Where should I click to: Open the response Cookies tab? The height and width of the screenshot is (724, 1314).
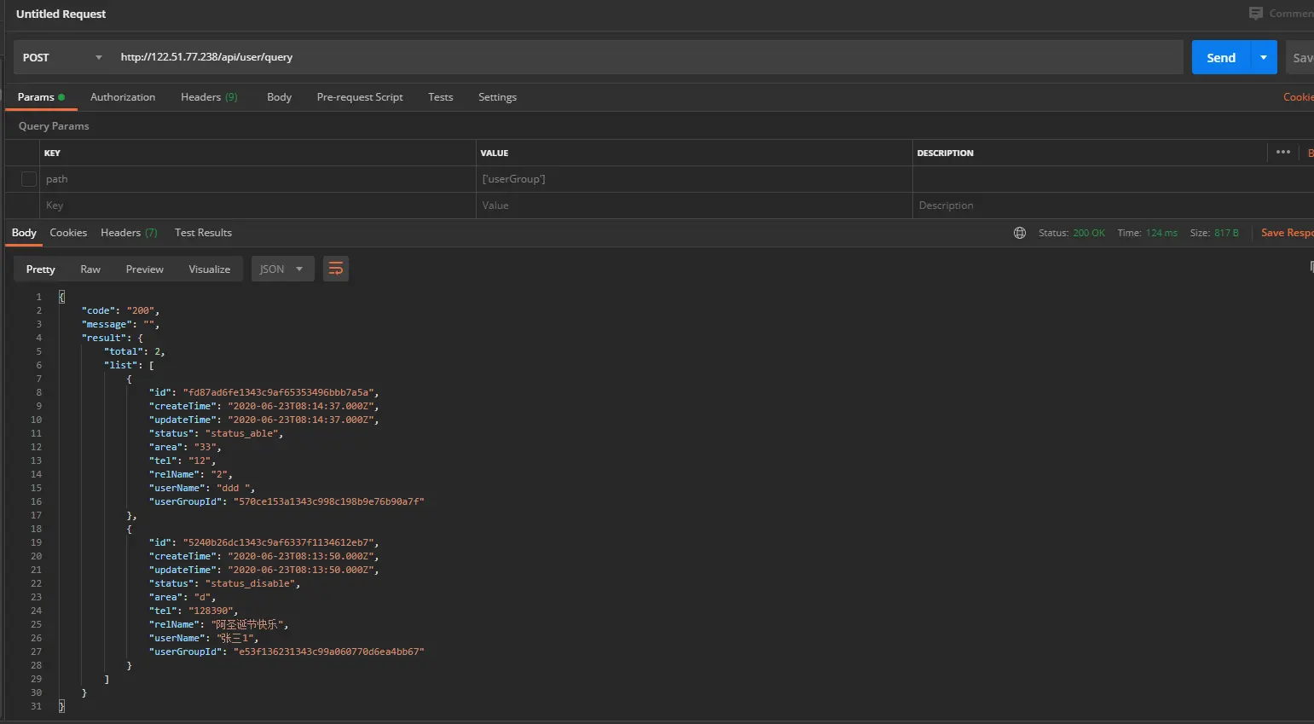[x=68, y=233]
